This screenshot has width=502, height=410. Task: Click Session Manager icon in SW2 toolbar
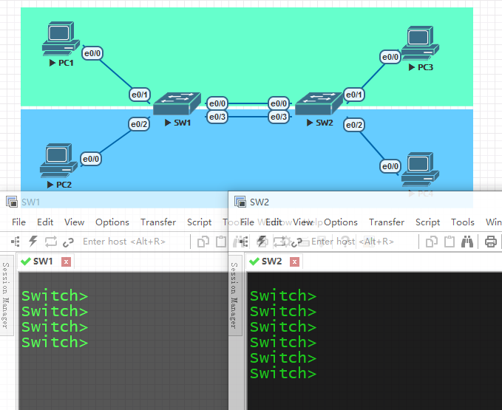(x=244, y=242)
